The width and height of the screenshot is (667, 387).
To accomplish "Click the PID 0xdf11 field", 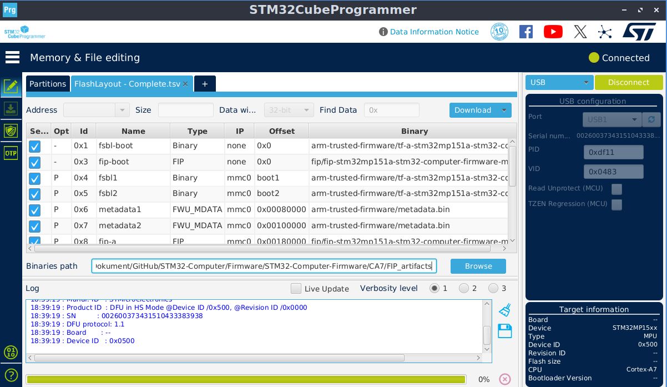I will pyautogui.click(x=613, y=152).
